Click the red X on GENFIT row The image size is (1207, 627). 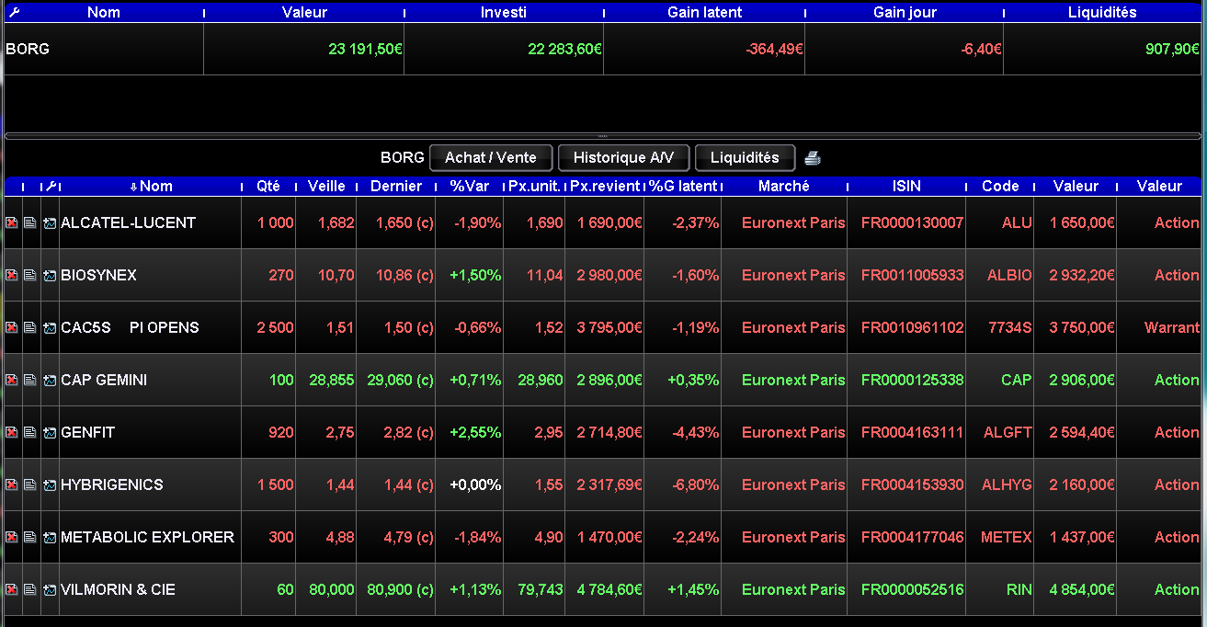pos(12,432)
